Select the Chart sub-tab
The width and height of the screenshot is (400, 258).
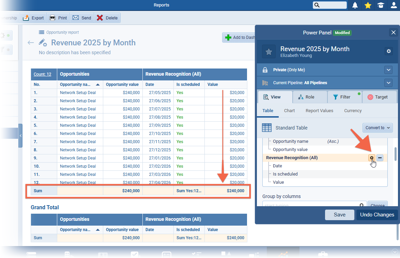(289, 111)
